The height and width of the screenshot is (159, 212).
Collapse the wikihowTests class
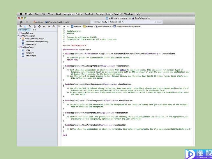click(x=18, y=47)
